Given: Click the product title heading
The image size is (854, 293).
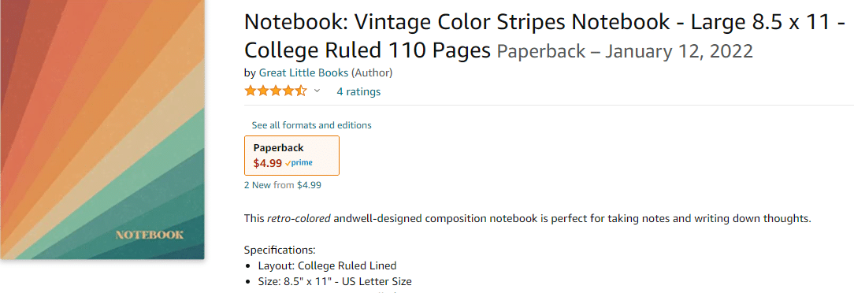Looking at the screenshot, I should point(544,36).
